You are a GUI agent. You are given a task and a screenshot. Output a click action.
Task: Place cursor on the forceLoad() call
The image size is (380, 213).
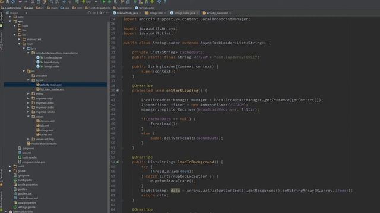(x=164, y=124)
